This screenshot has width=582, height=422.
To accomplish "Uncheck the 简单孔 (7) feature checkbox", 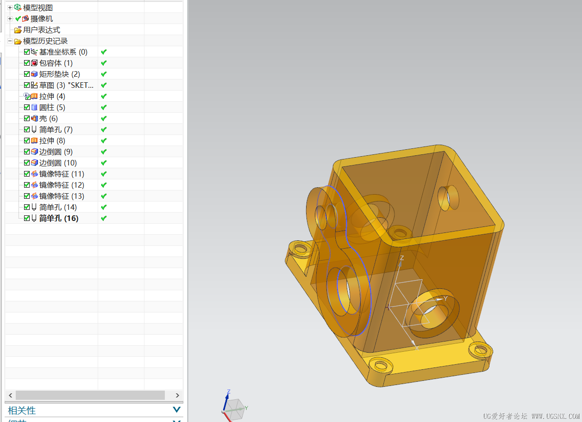I will point(27,129).
